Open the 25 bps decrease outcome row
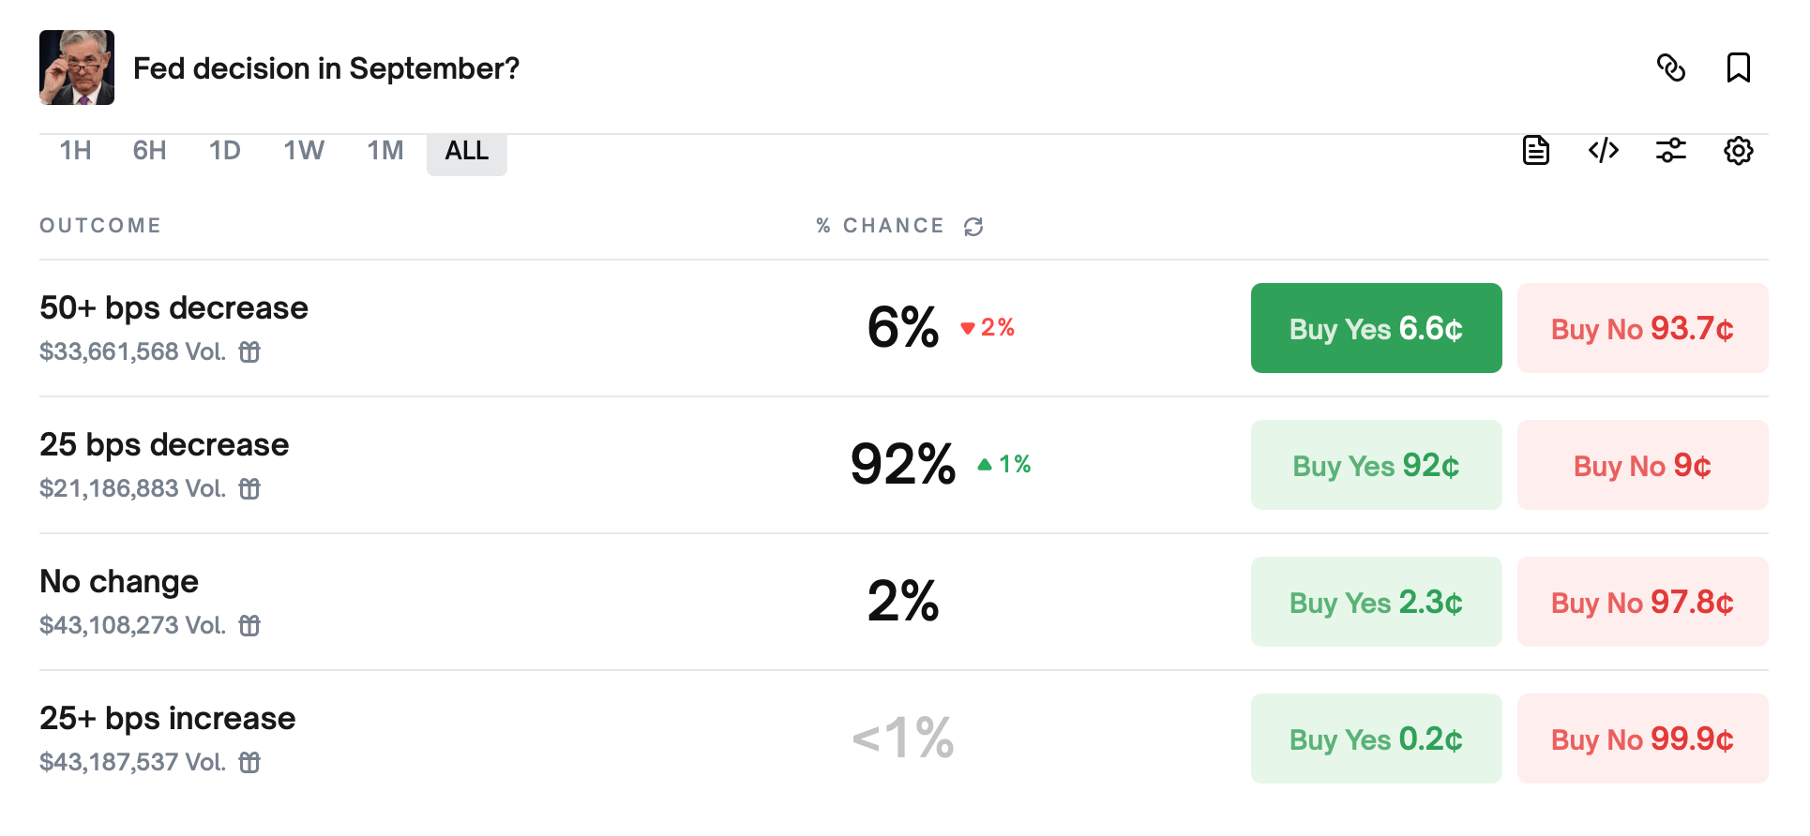 tap(904, 465)
